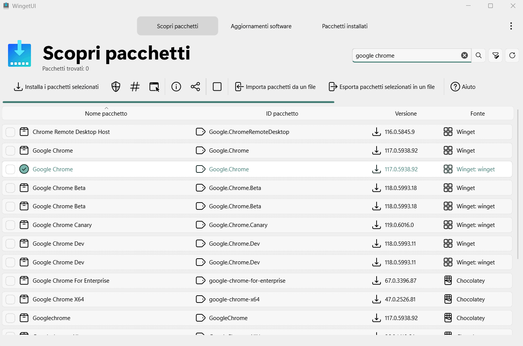Open package details info icon
Image resolution: width=523 pixels, height=346 pixels.
176,87
